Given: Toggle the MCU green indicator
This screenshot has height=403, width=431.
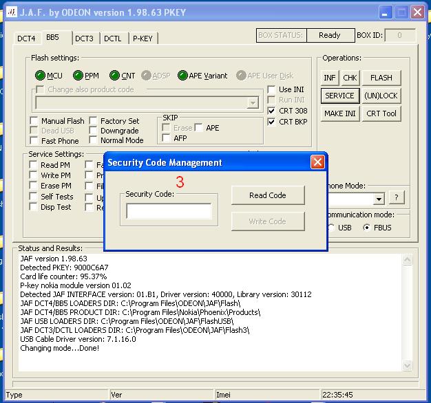Looking at the screenshot, I should 40,76.
